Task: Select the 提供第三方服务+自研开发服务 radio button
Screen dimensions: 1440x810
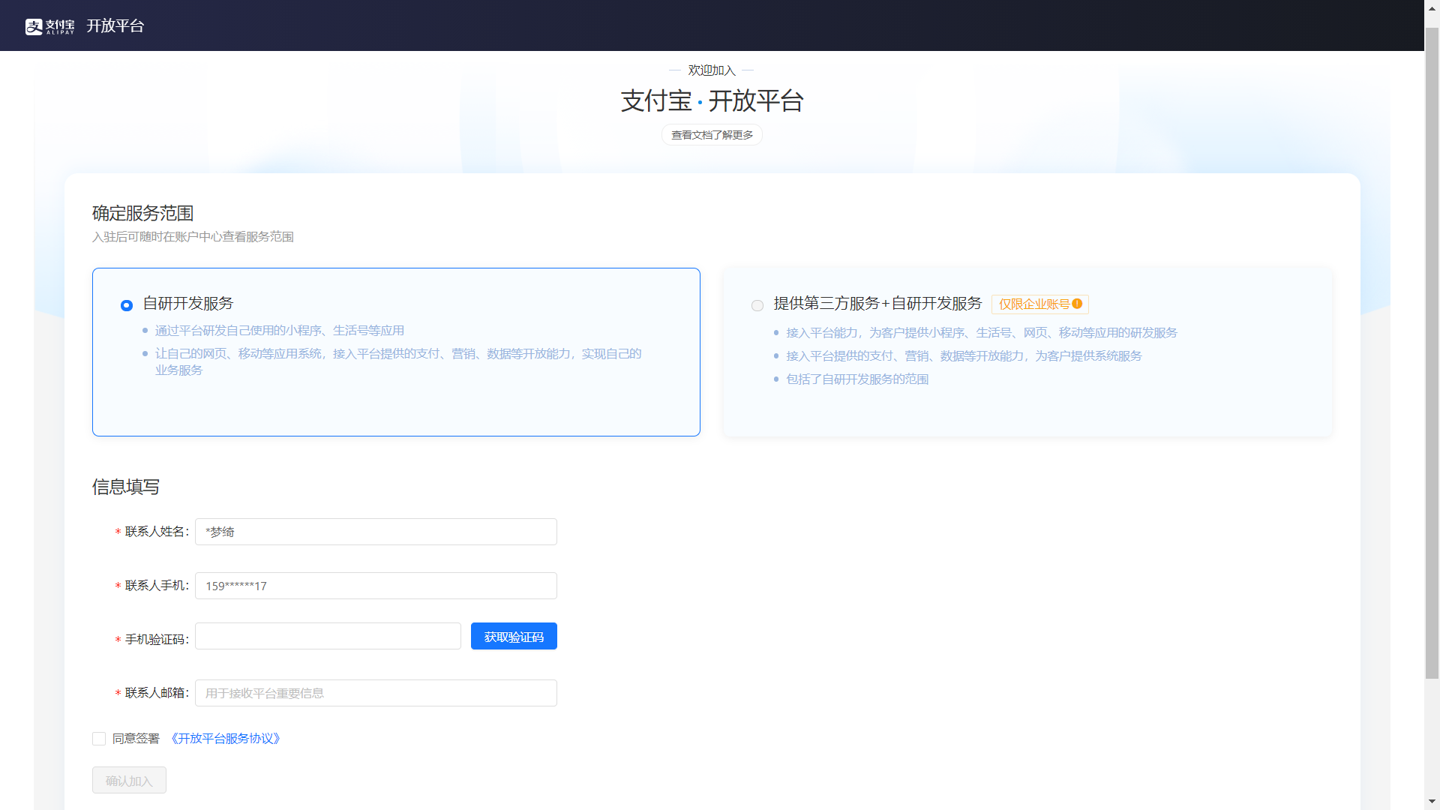Action: click(x=757, y=305)
